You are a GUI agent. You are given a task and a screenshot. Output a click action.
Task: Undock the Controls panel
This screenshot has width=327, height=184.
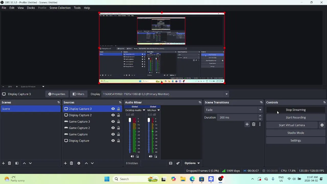324,102
